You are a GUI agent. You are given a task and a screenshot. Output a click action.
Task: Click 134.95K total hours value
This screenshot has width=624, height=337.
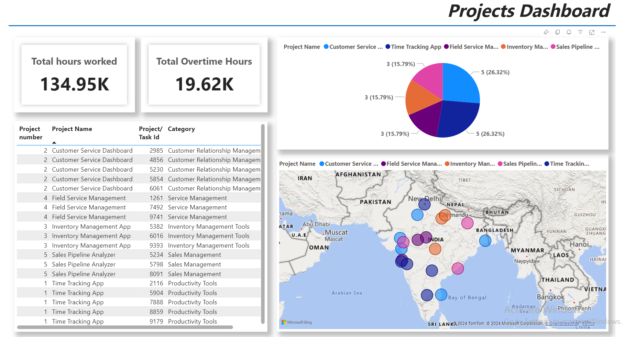coord(75,84)
